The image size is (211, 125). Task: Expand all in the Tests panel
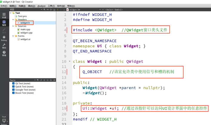tap(44, 80)
